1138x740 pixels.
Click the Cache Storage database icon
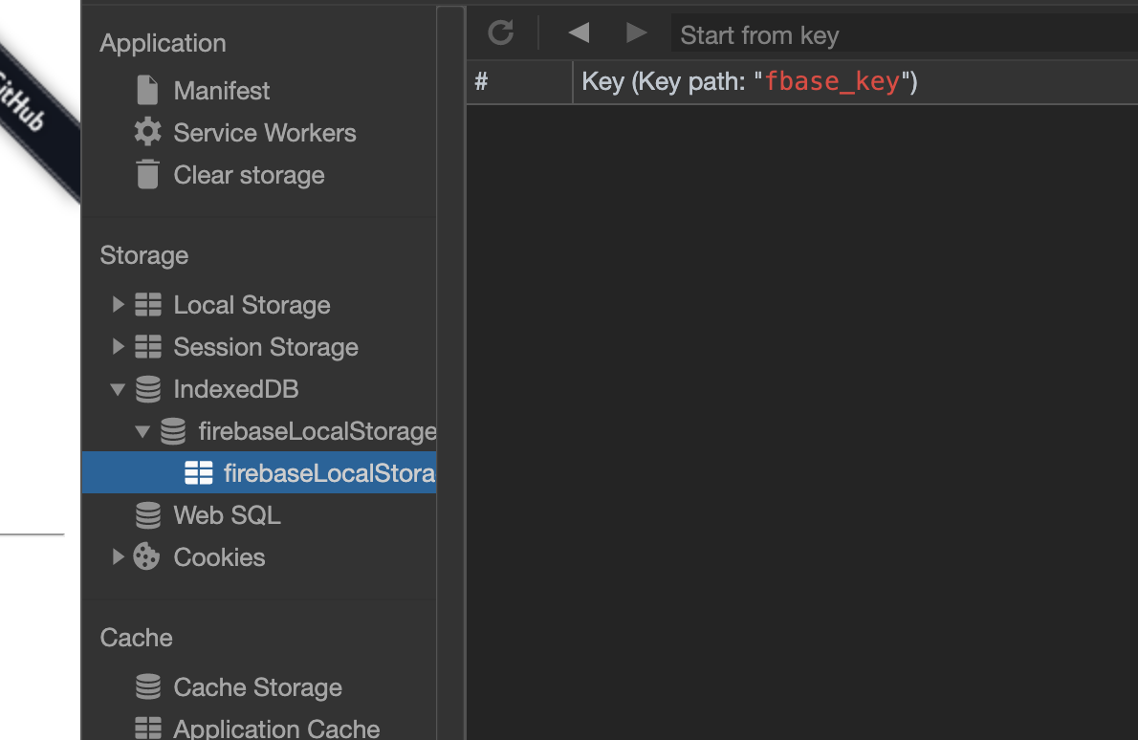tap(148, 686)
